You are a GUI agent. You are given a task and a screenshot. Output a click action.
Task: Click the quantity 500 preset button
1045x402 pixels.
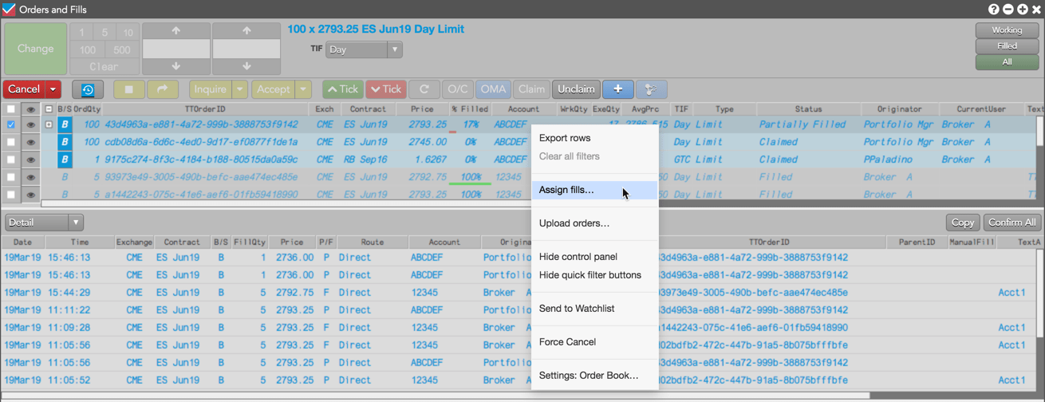pos(122,49)
